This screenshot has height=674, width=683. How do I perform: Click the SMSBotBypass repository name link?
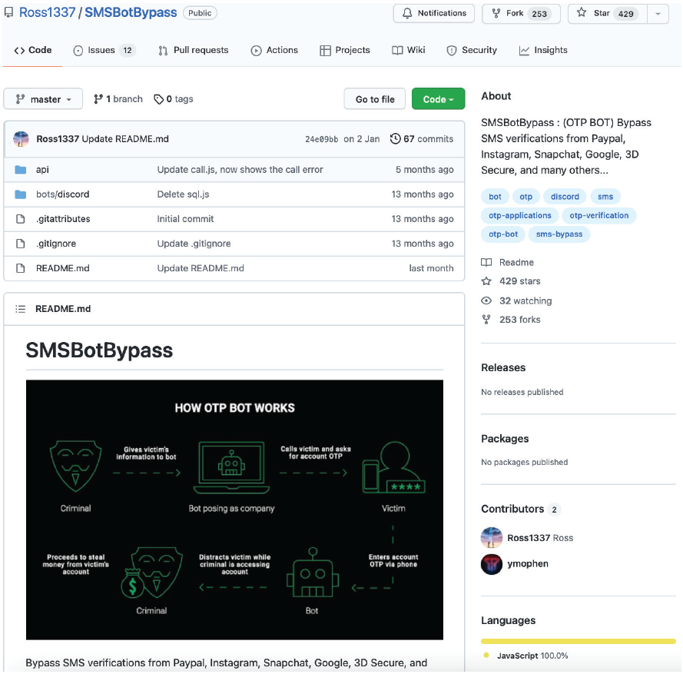pos(131,12)
